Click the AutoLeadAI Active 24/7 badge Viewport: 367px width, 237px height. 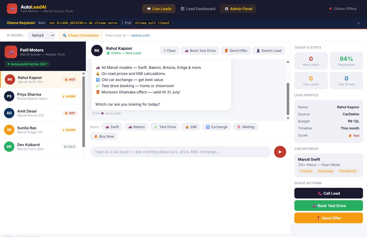coord(27,64)
